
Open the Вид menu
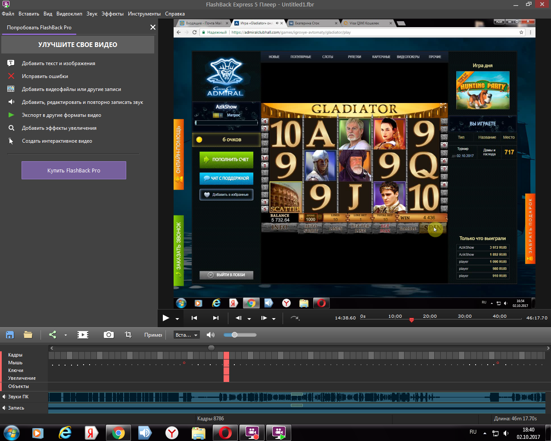pos(48,14)
